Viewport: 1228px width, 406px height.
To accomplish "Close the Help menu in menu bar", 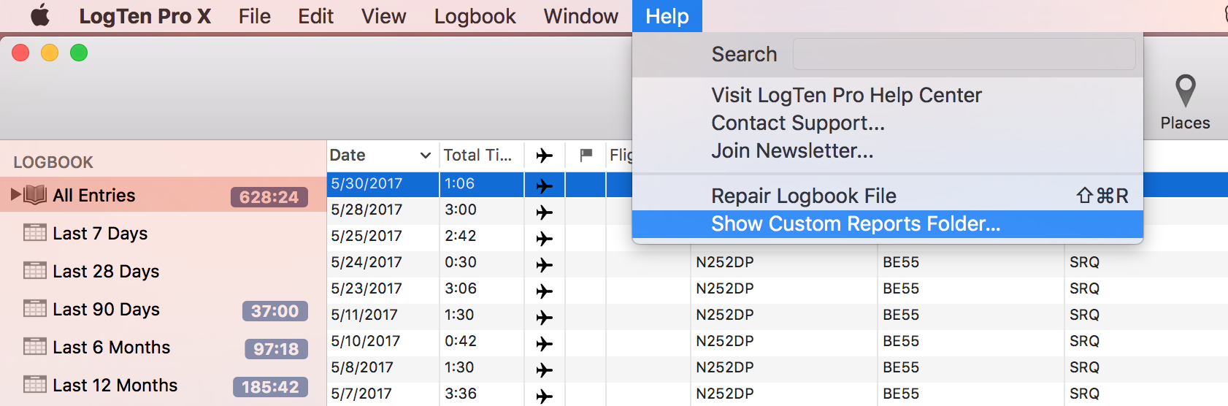I will [667, 16].
